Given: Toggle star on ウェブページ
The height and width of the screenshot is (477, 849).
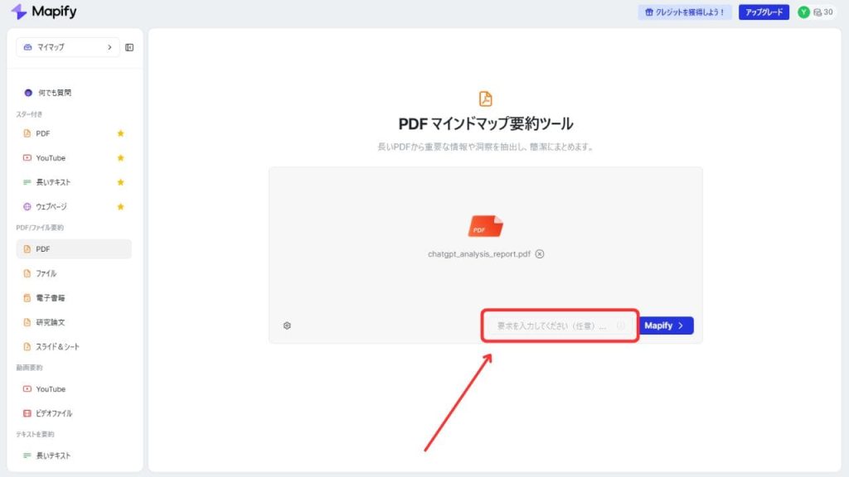Looking at the screenshot, I should 121,206.
